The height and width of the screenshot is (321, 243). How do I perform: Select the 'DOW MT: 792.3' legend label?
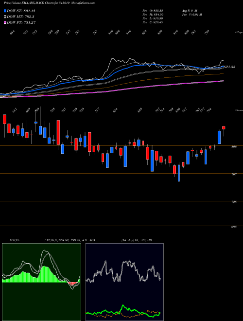(x=20, y=17)
